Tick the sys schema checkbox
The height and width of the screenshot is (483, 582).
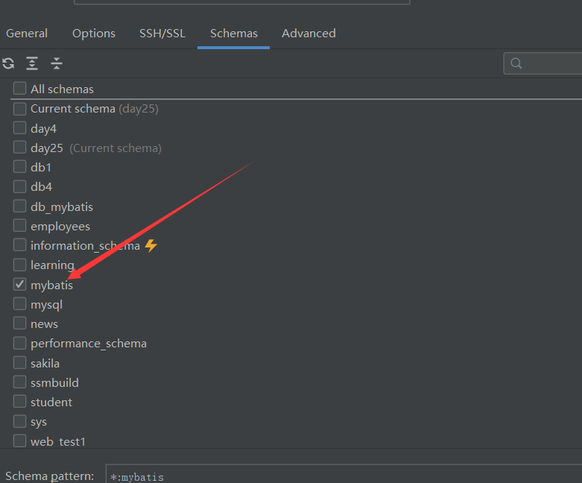19,421
